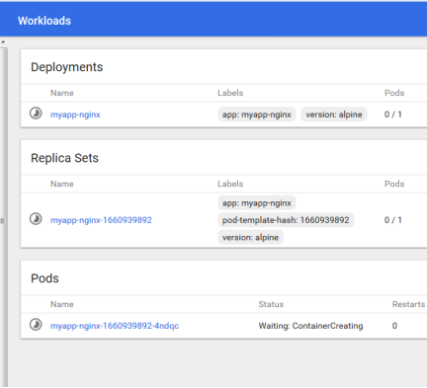Click the Workloads header title
The width and height of the screenshot is (427, 388).
(x=44, y=21)
